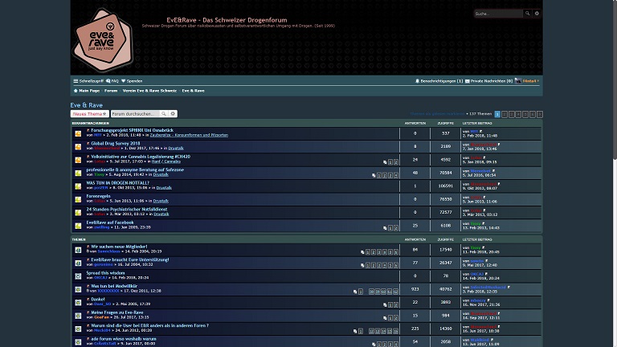Open topic Forschungsprojekt SPHINX Uni Osnabrück
Viewport: 617px width, 347px height.
point(133,130)
